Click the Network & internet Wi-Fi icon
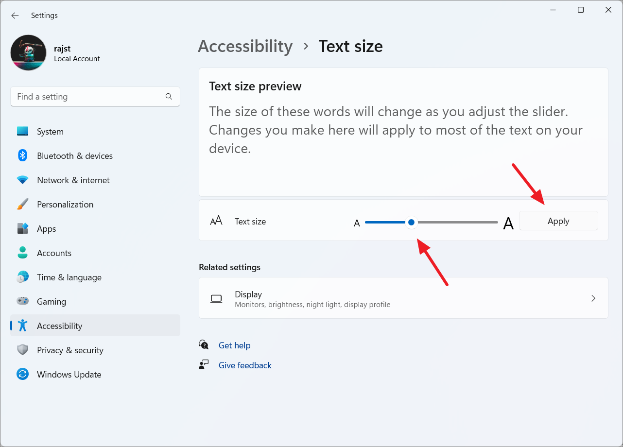The height and width of the screenshot is (447, 623). click(x=23, y=180)
